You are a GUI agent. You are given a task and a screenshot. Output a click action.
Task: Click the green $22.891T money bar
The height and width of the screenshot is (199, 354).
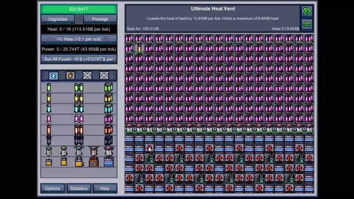coord(79,9)
